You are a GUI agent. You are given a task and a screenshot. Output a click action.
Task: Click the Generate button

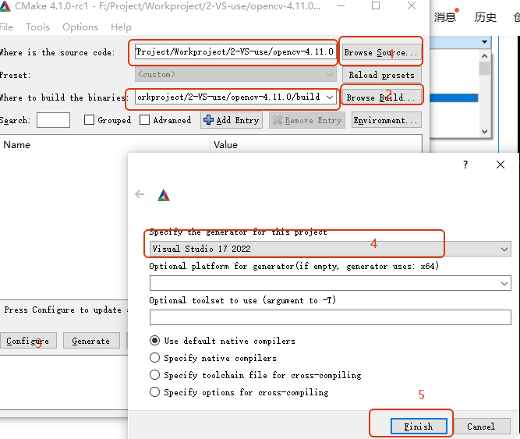[91, 341]
